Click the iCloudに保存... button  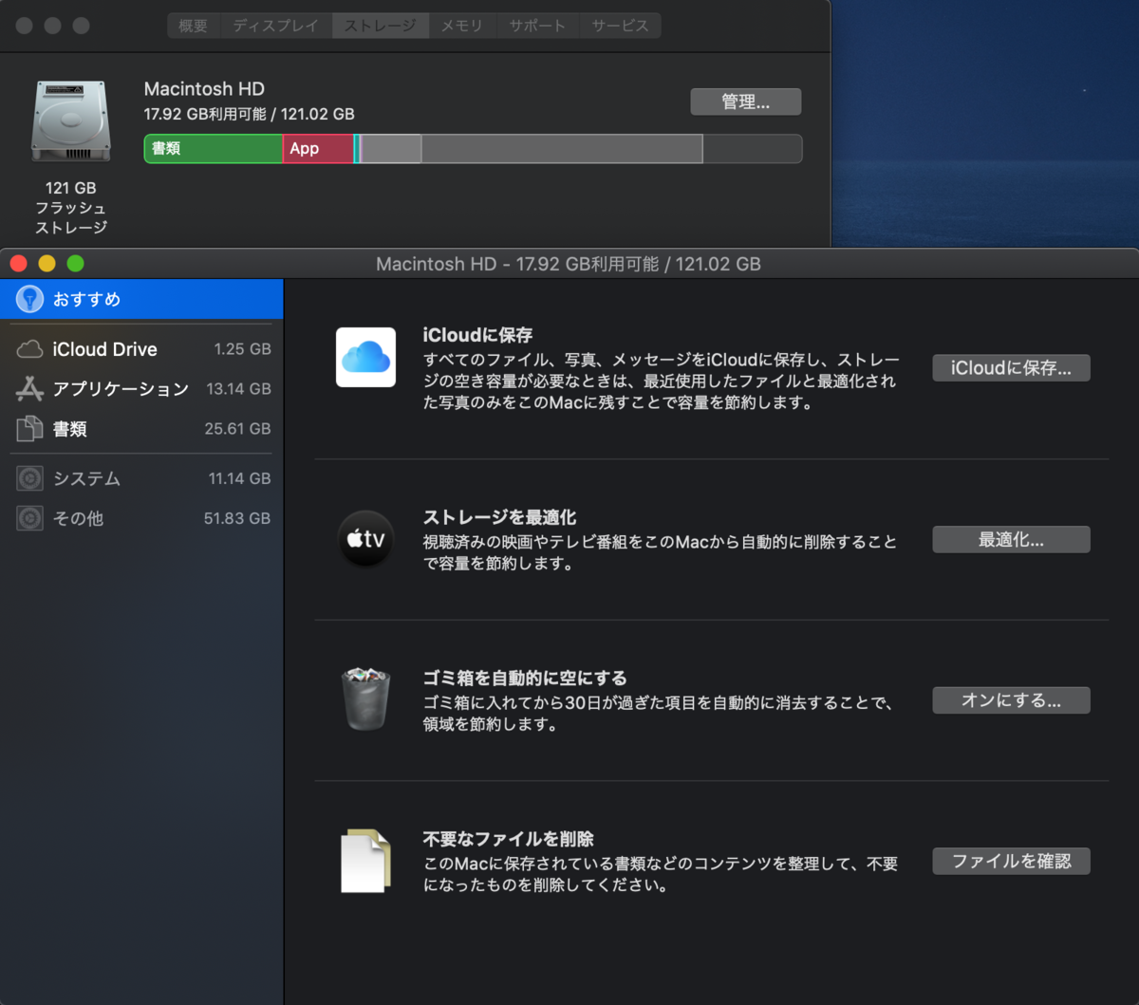point(1011,367)
